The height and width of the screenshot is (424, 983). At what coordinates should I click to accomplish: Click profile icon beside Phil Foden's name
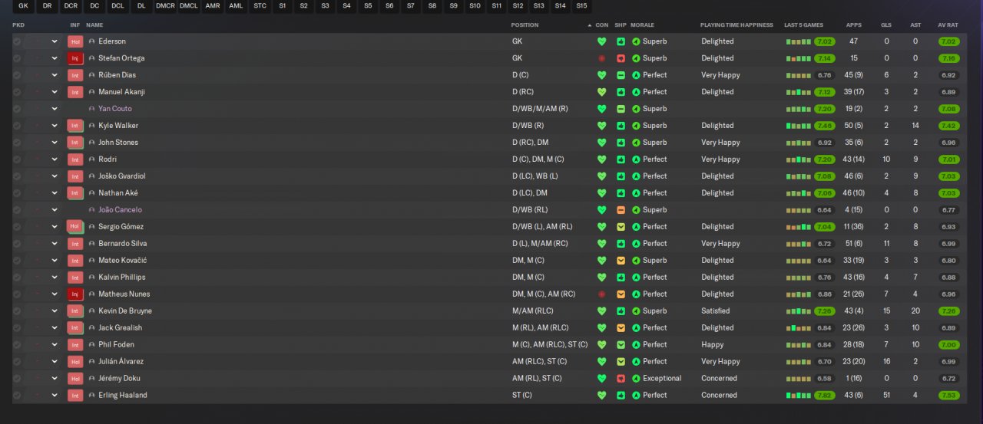pyautogui.click(x=92, y=345)
